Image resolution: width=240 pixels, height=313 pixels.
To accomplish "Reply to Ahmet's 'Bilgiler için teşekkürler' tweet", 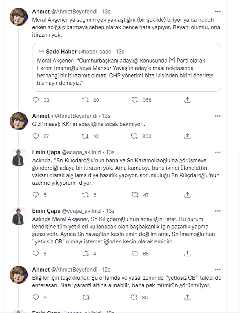I will pos(36,297).
